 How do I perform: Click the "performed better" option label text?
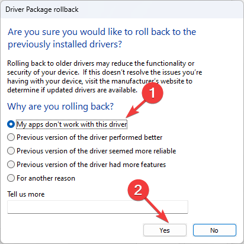89,137
